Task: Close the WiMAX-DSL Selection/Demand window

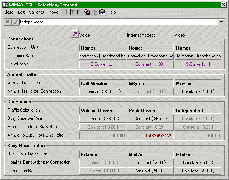Action: 224,5
